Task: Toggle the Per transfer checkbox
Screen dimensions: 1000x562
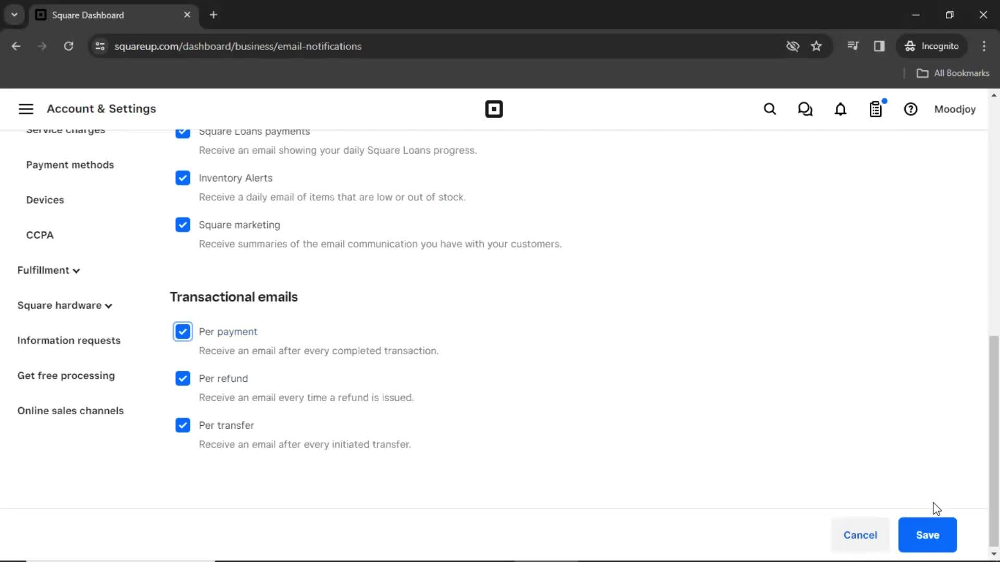Action: click(183, 425)
